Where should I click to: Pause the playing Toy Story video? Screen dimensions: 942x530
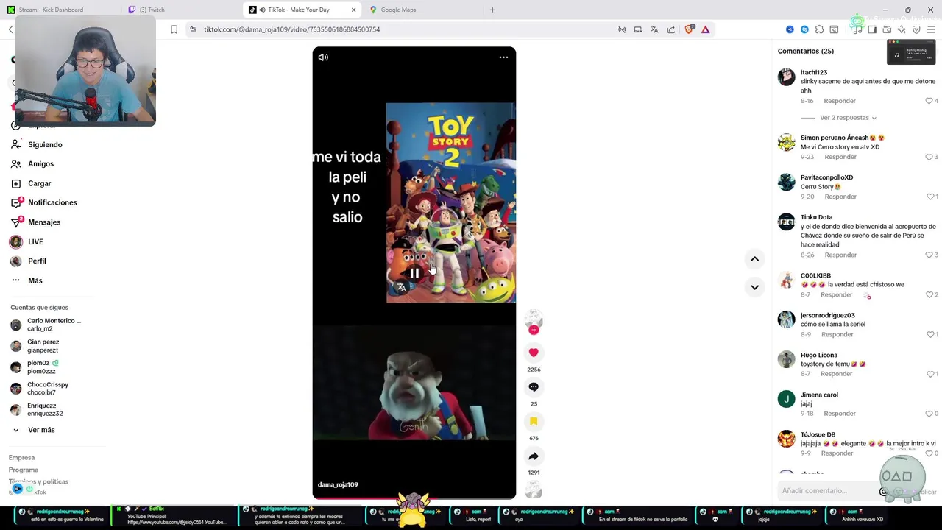(x=414, y=273)
